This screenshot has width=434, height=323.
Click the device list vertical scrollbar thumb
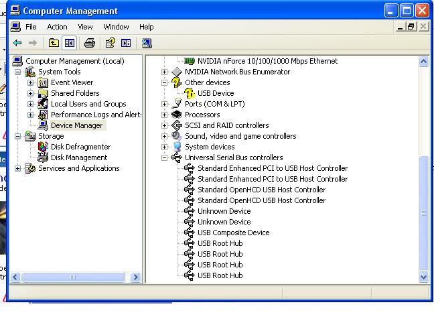[x=423, y=213]
